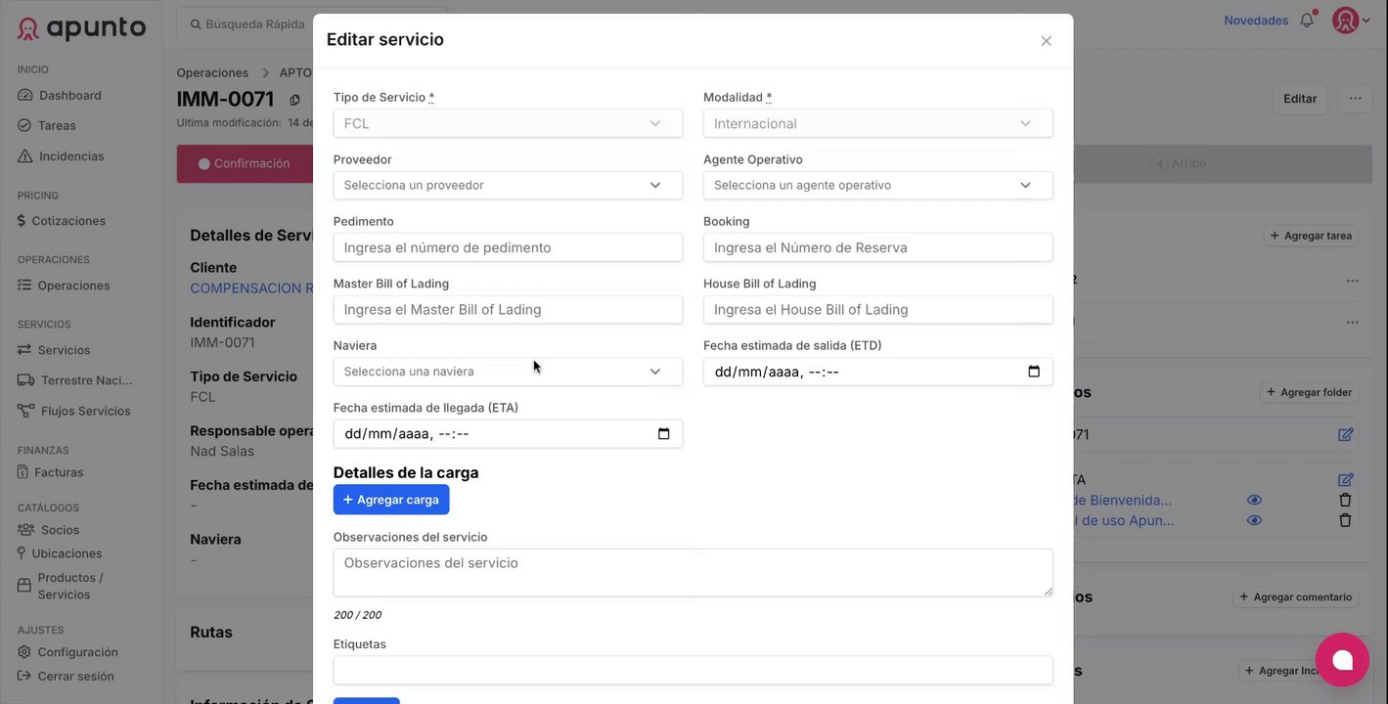This screenshot has height=704, width=1388.
Task: Click the Pedimento input field
Action: pyautogui.click(x=508, y=247)
